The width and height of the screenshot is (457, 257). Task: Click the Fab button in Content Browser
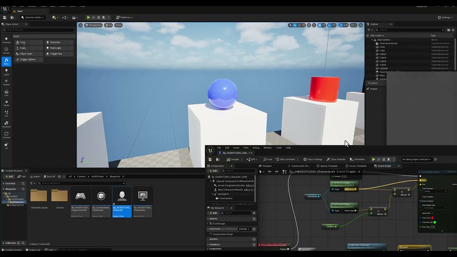[x=21, y=177]
